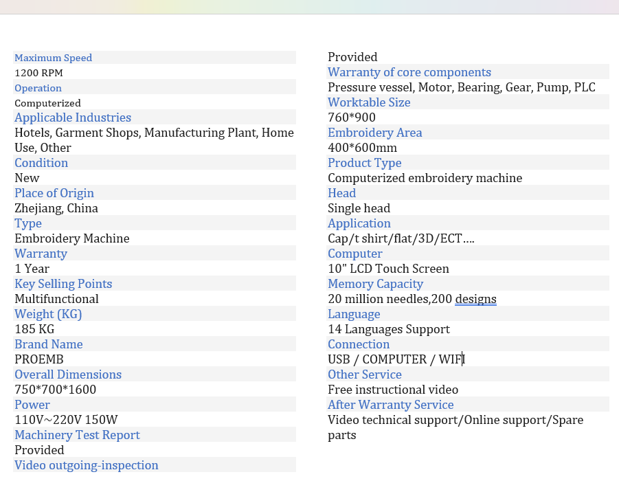Place cursor in "1200 RPM" text
The height and width of the screenshot is (481, 619).
tap(39, 73)
